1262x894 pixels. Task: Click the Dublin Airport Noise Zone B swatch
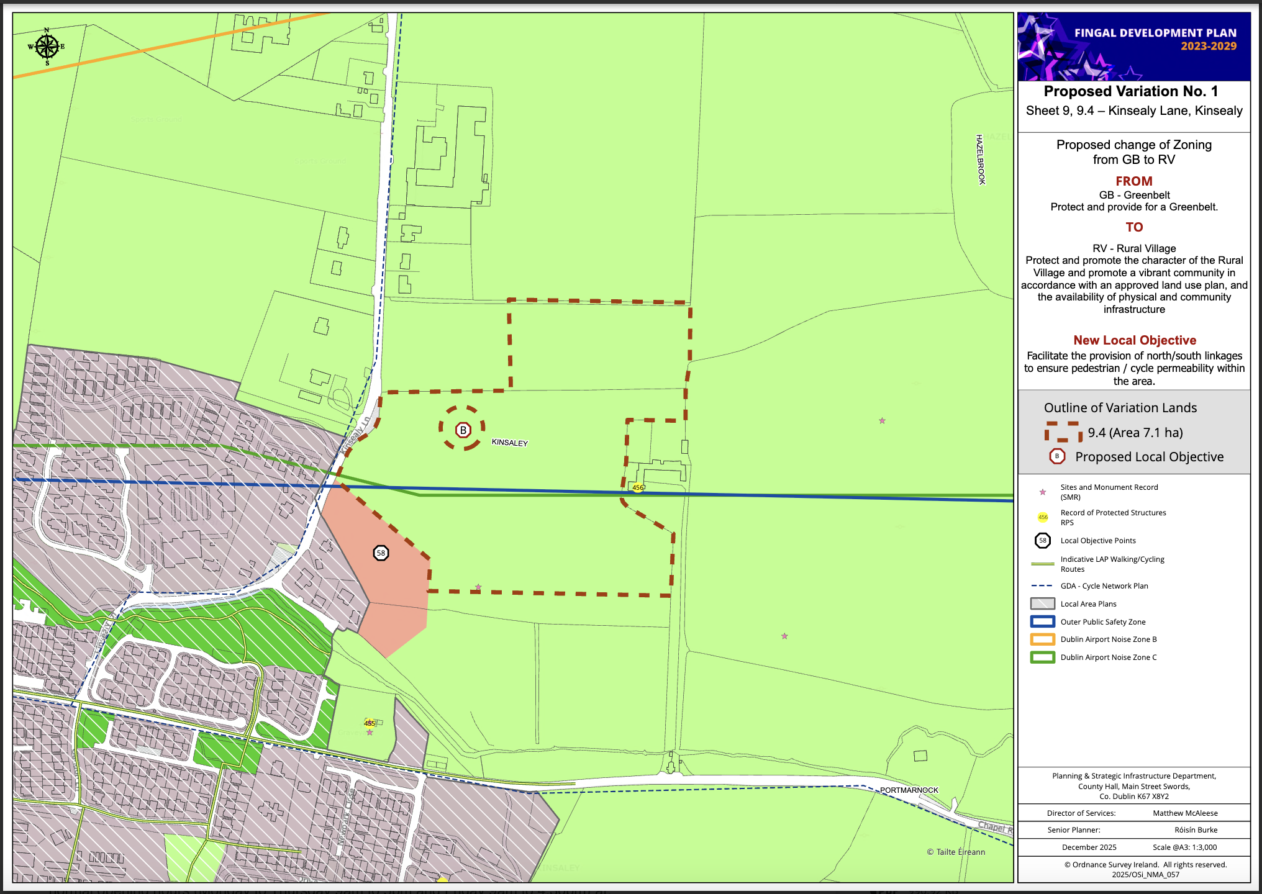click(1043, 639)
